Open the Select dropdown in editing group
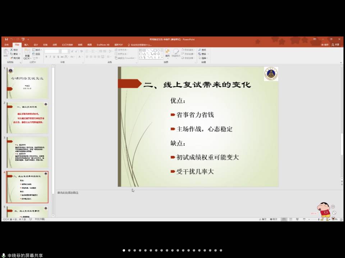 pos(204,58)
